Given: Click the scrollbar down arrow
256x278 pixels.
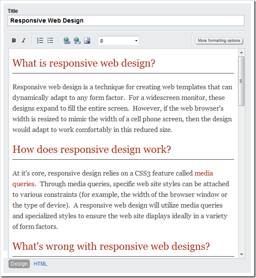Looking at the screenshot, I should 241,255.
